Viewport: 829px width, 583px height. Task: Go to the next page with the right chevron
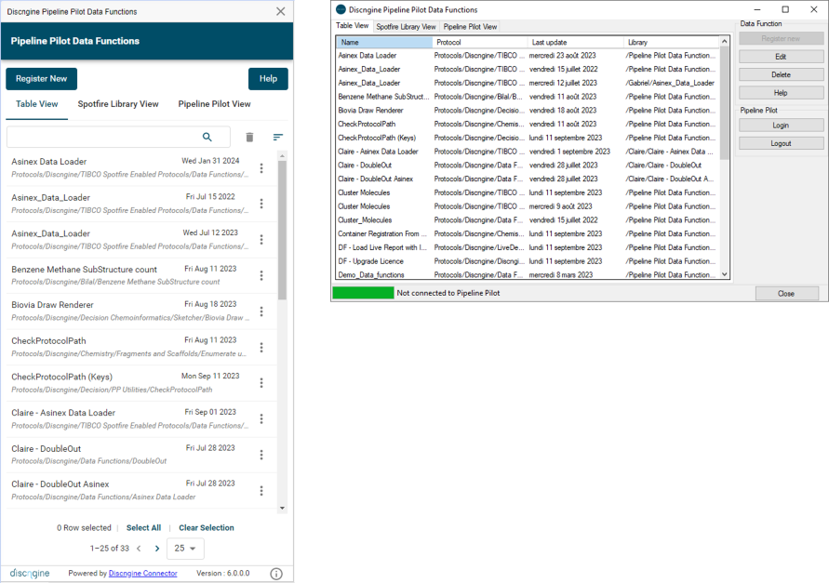point(157,549)
